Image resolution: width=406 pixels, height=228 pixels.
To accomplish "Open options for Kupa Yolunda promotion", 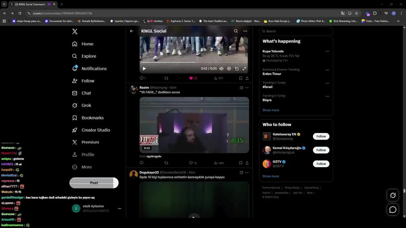I will [327, 51].
